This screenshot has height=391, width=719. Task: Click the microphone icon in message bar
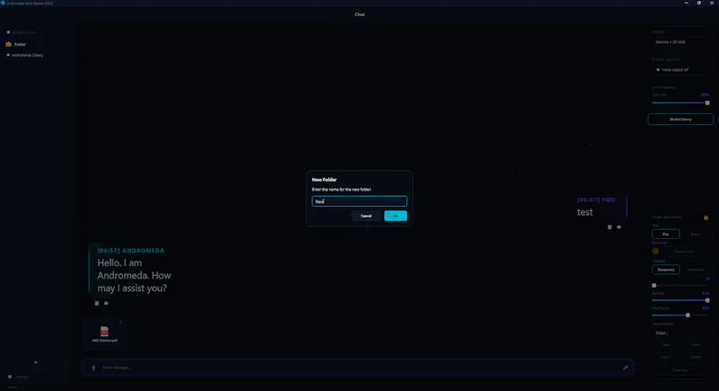pos(93,368)
